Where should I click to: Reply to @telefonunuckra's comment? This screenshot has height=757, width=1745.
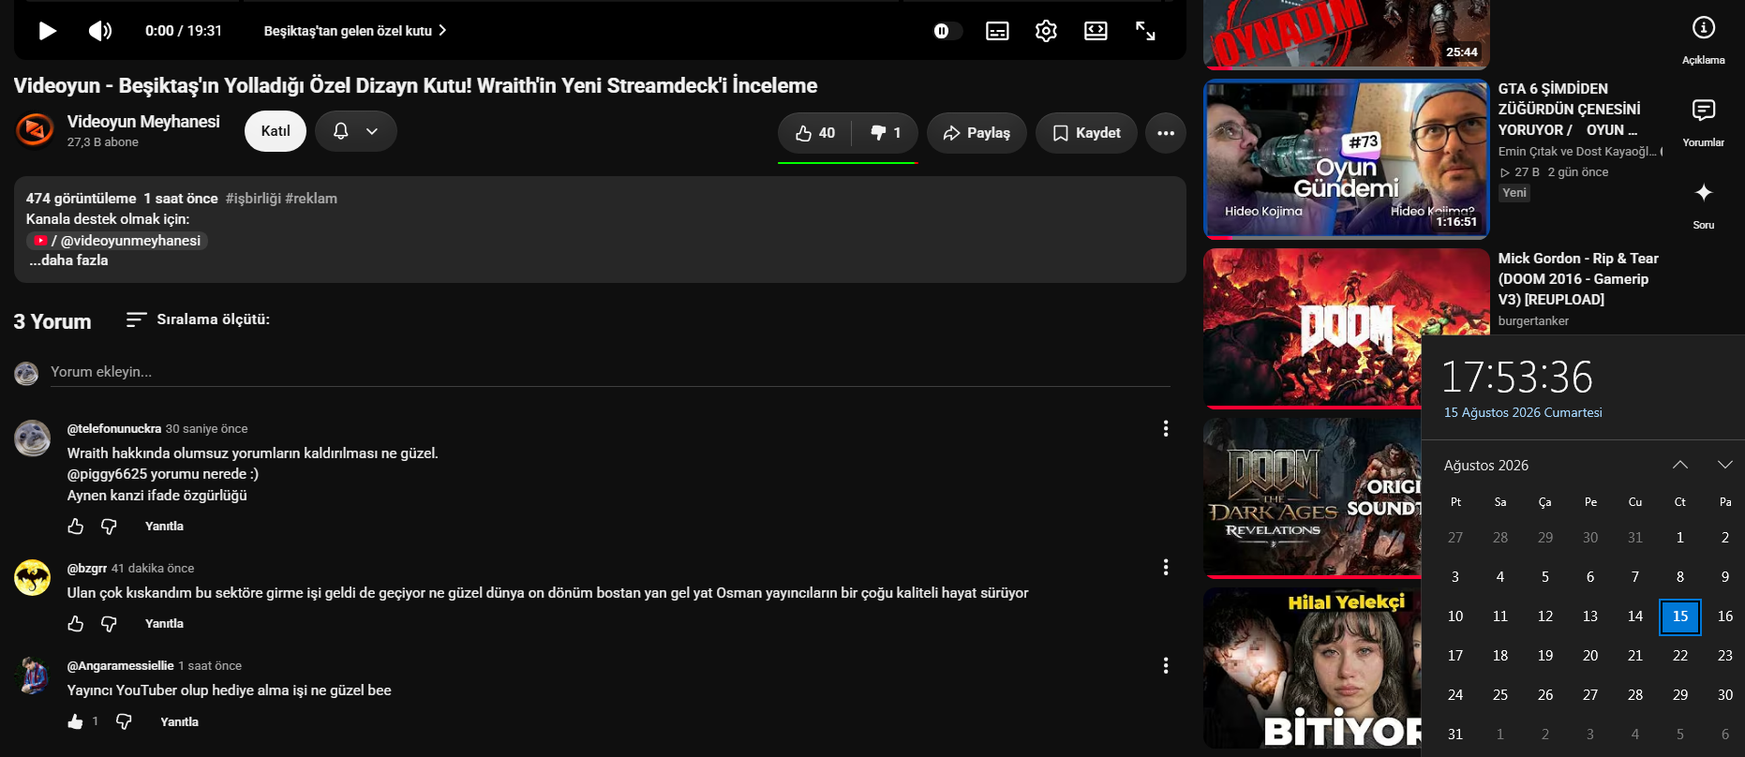click(164, 527)
